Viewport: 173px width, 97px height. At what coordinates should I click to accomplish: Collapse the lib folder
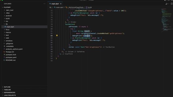pyautogui.click(x=6, y=24)
